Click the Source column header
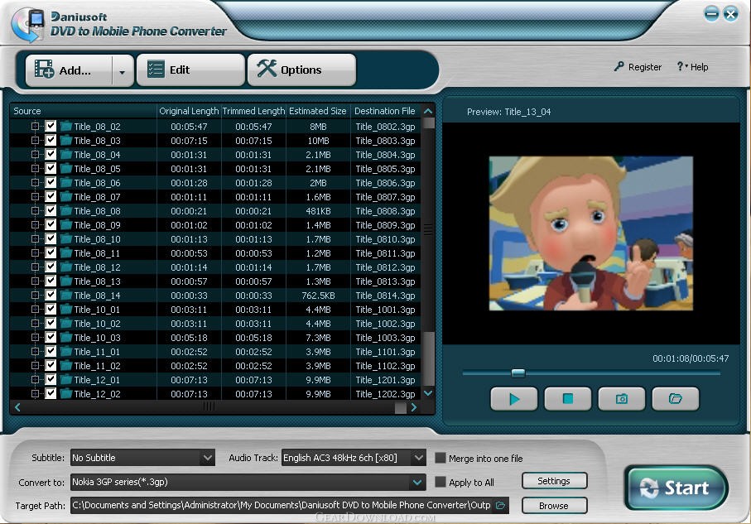 tap(84, 111)
